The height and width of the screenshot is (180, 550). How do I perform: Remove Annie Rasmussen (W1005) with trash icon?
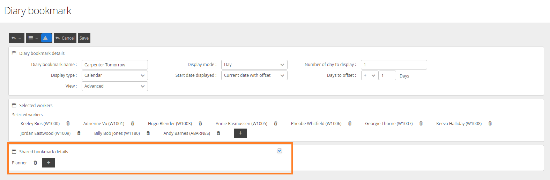(276, 123)
